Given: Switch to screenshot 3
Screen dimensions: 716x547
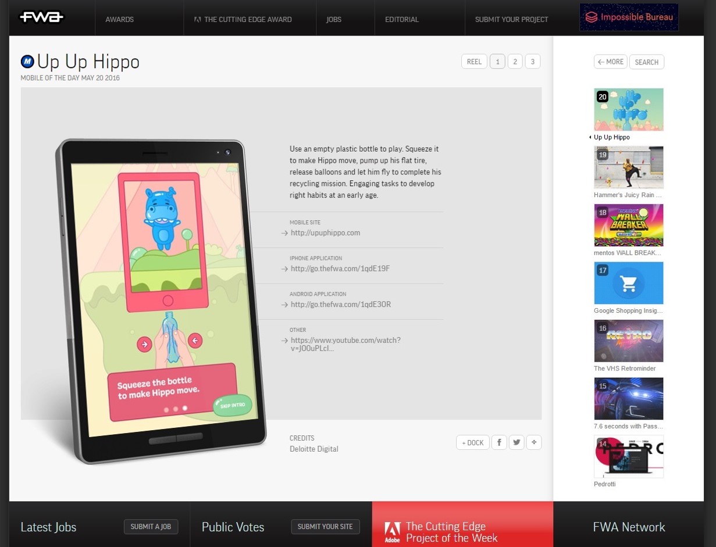Looking at the screenshot, I should pyautogui.click(x=532, y=62).
